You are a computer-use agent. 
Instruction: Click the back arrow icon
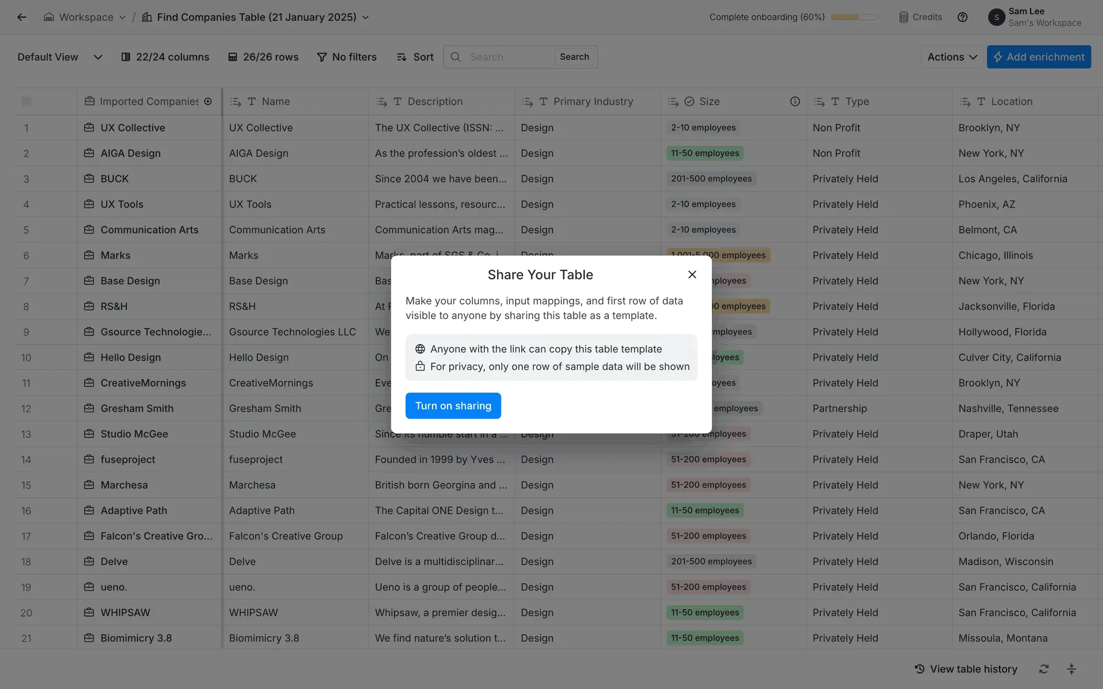pyautogui.click(x=22, y=17)
